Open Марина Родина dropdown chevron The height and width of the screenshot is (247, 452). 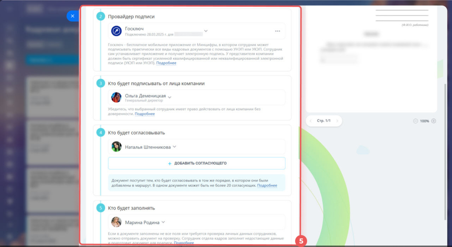coord(163,222)
